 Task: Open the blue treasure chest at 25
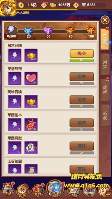28,31
